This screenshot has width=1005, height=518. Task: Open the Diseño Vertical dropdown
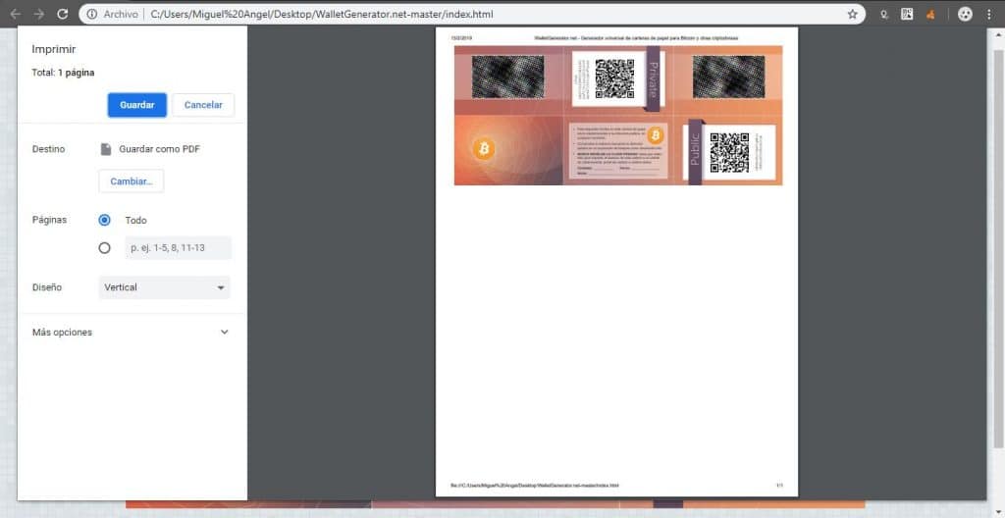[x=164, y=287]
